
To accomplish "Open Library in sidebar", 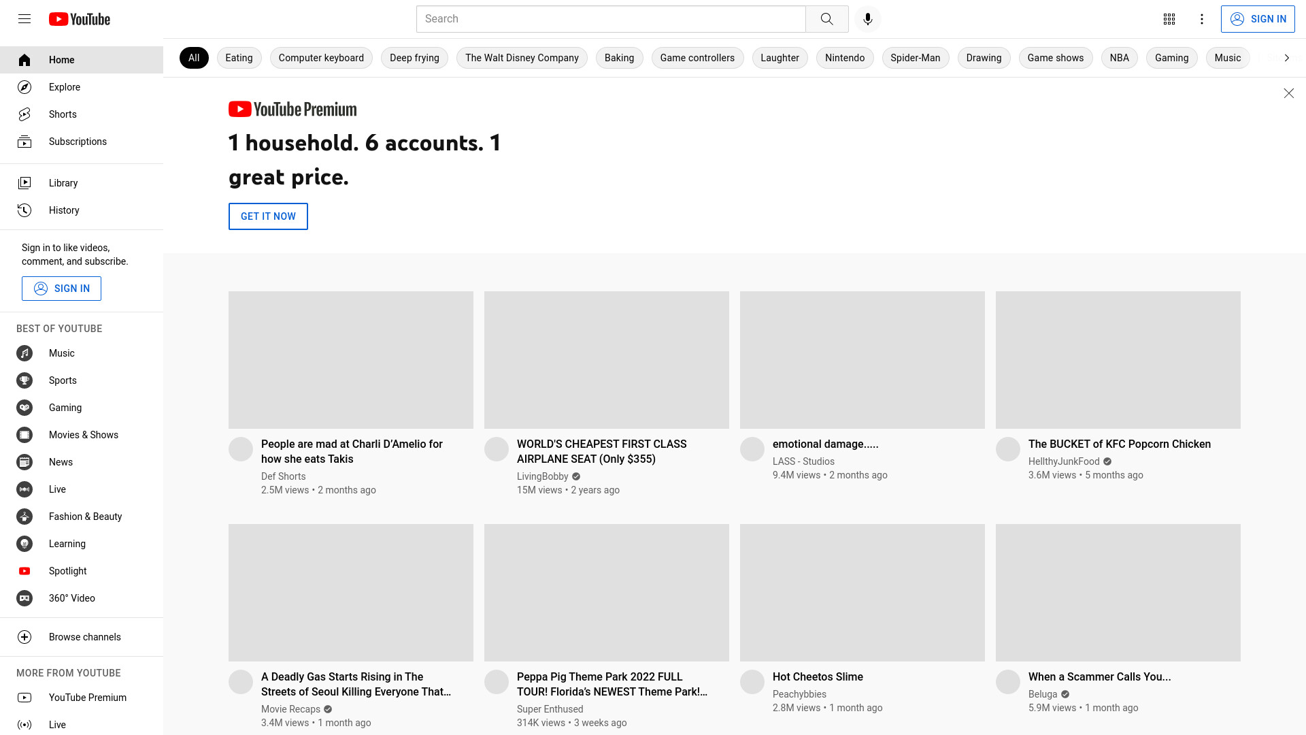I will 82,183.
